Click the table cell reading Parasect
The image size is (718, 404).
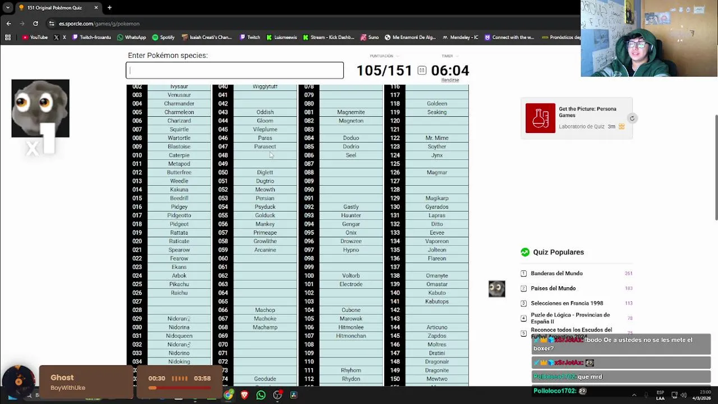click(x=265, y=146)
